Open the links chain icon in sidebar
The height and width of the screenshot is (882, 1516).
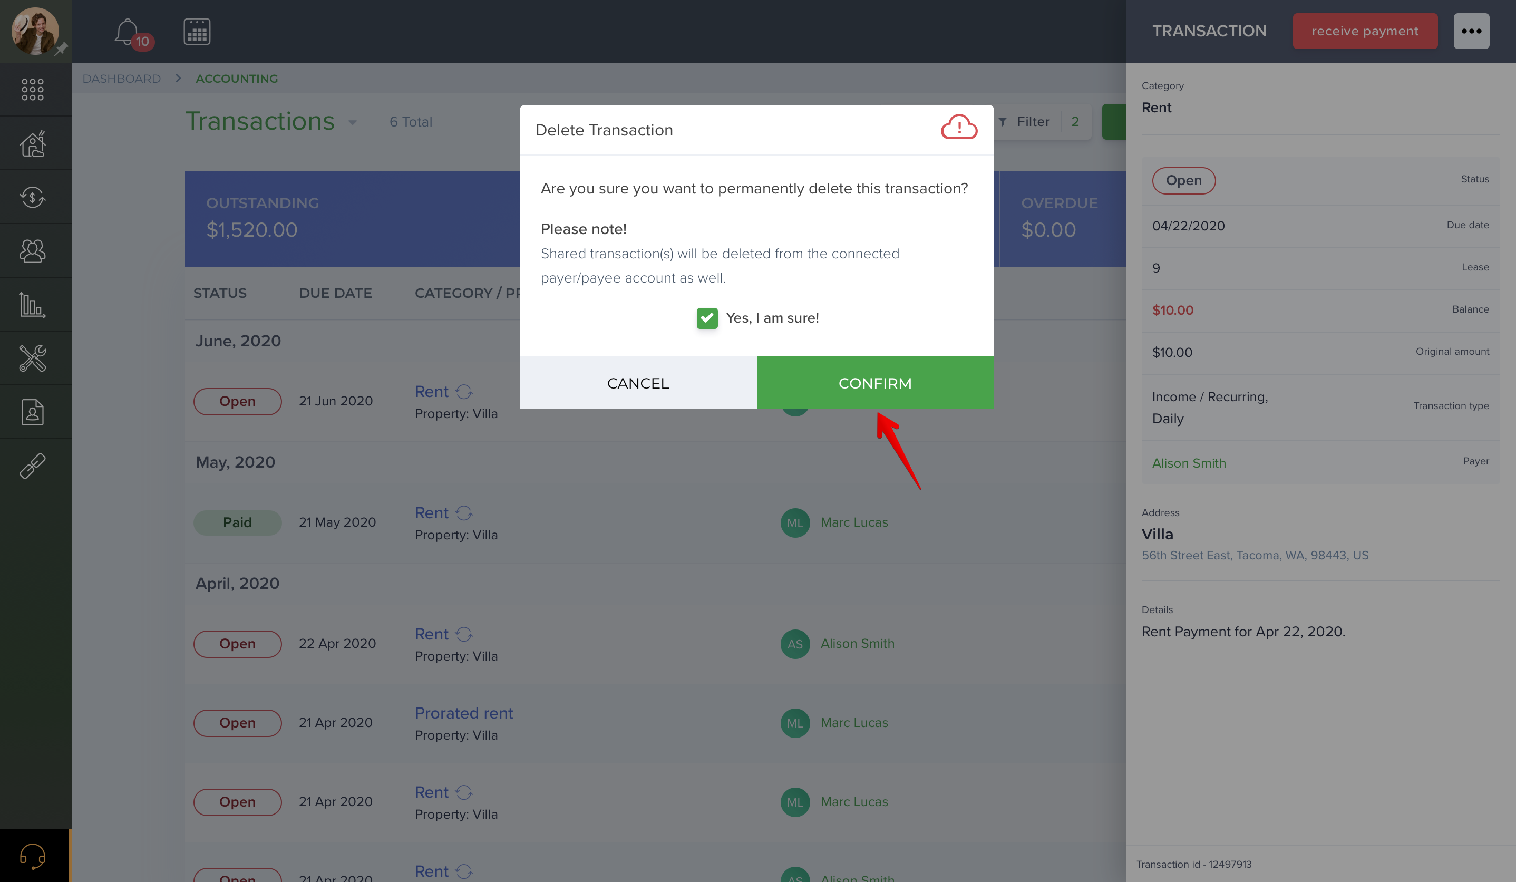(x=33, y=466)
